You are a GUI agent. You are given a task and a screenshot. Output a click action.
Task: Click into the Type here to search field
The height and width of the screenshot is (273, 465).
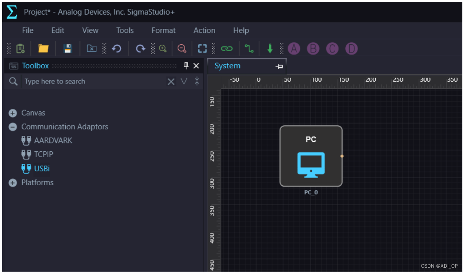tap(94, 81)
